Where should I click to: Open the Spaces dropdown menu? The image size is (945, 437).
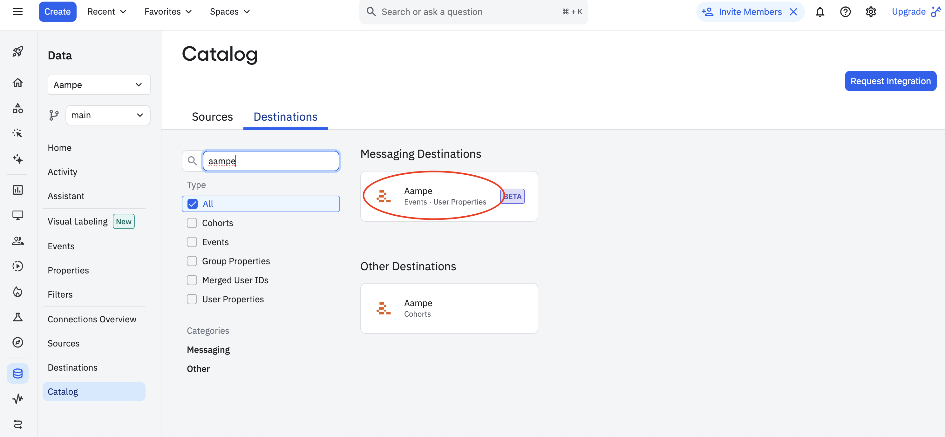coord(230,11)
